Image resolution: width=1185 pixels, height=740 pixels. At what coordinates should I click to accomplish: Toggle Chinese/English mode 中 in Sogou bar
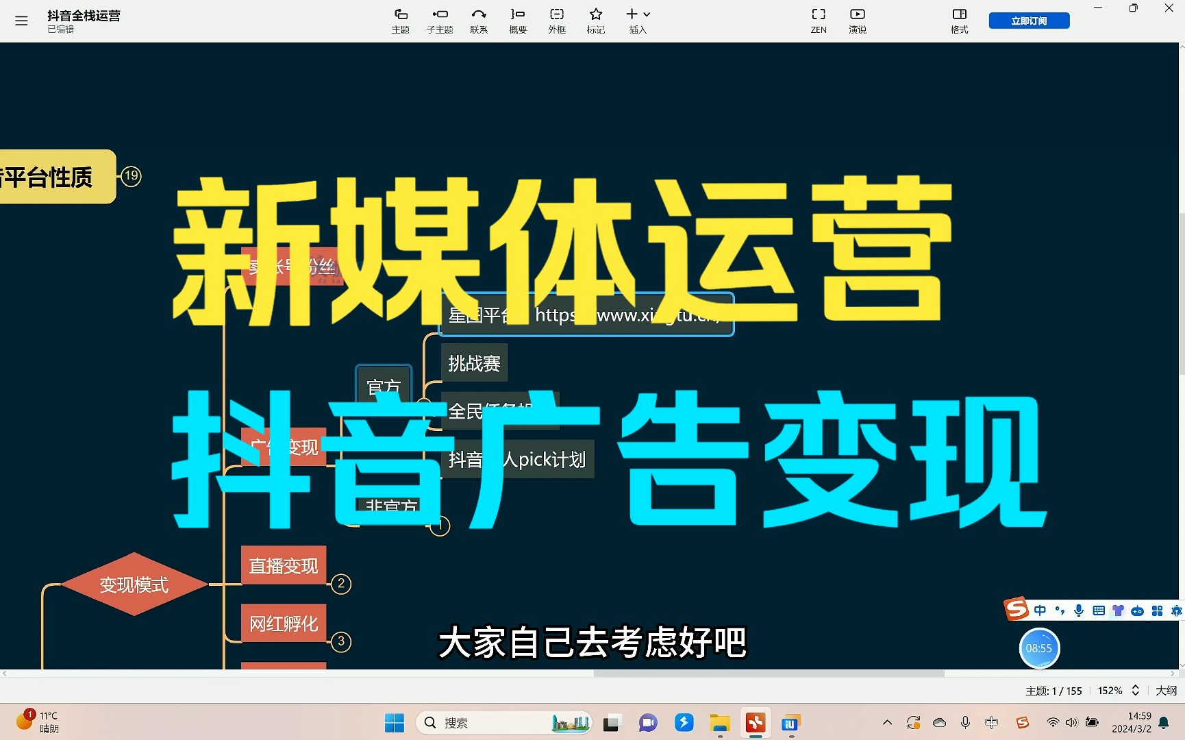point(1040,610)
